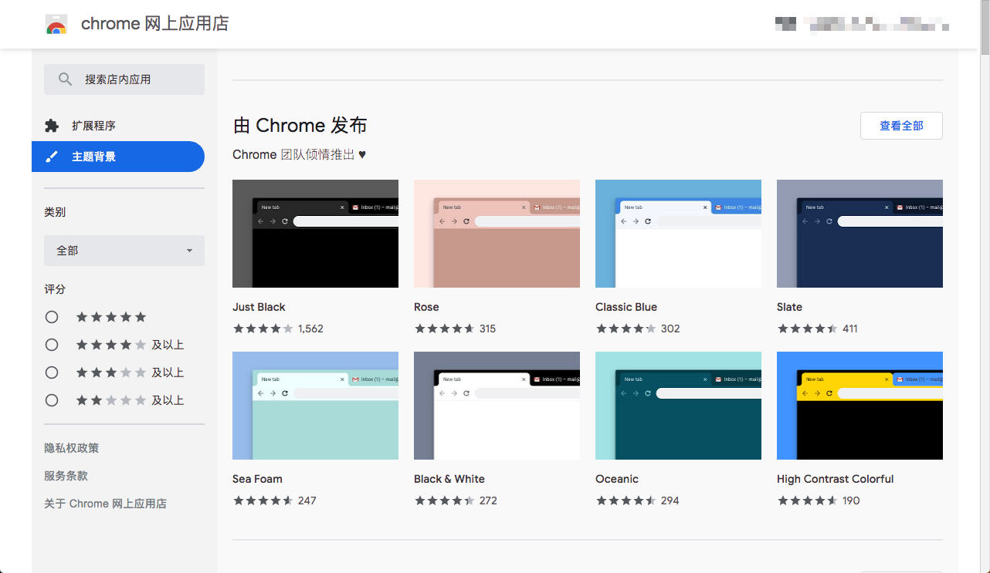The image size is (990, 573).
Task: Open the Oceanic theme thumbnail
Action: [678, 406]
